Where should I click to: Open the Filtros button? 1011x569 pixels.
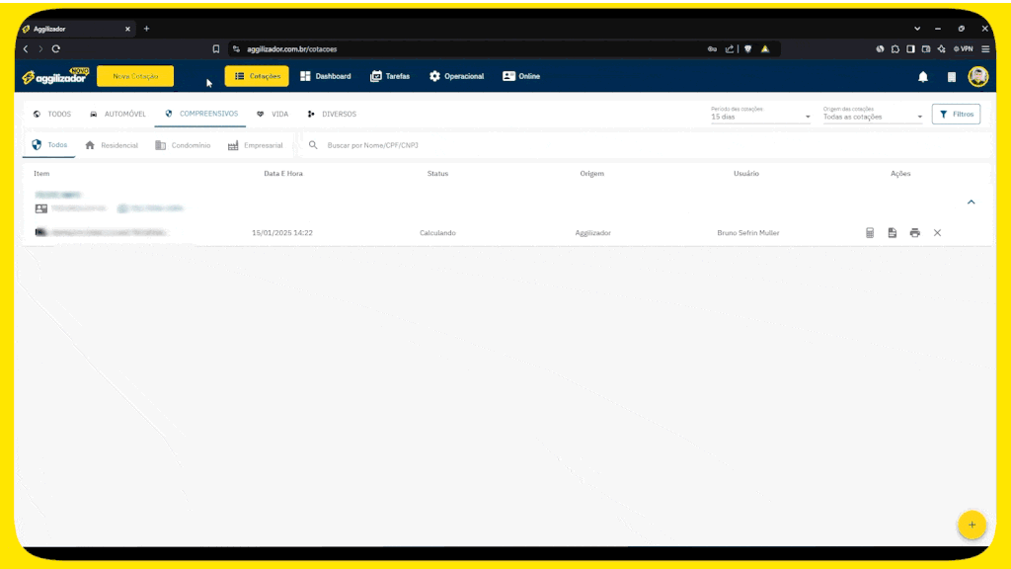956,115
